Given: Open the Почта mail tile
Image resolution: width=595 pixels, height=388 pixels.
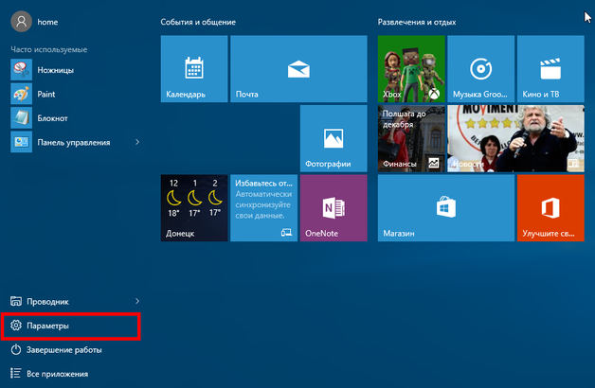Looking at the screenshot, I should tap(298, 69).
